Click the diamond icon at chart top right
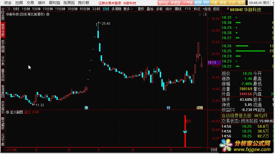 click(200, 14)
